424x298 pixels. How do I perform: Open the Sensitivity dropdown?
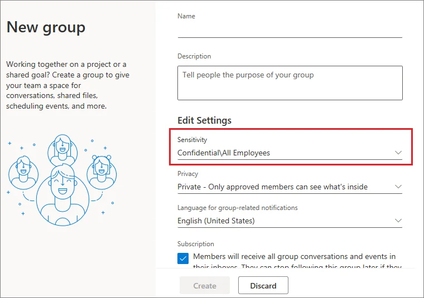tap(290, 153)
